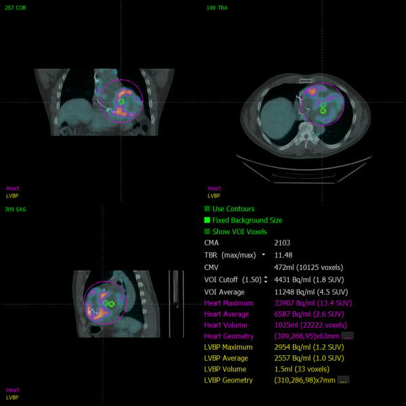The width and height of the screenshot is (406, 406).
Task: Click the LVBP label in coronal view
Action: 12,196
